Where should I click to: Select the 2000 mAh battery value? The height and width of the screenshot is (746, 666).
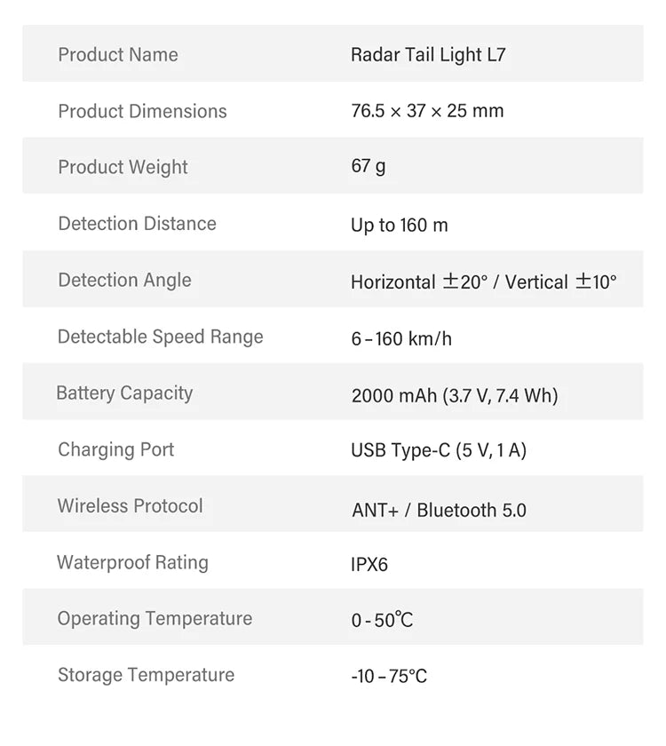point(455,395)
